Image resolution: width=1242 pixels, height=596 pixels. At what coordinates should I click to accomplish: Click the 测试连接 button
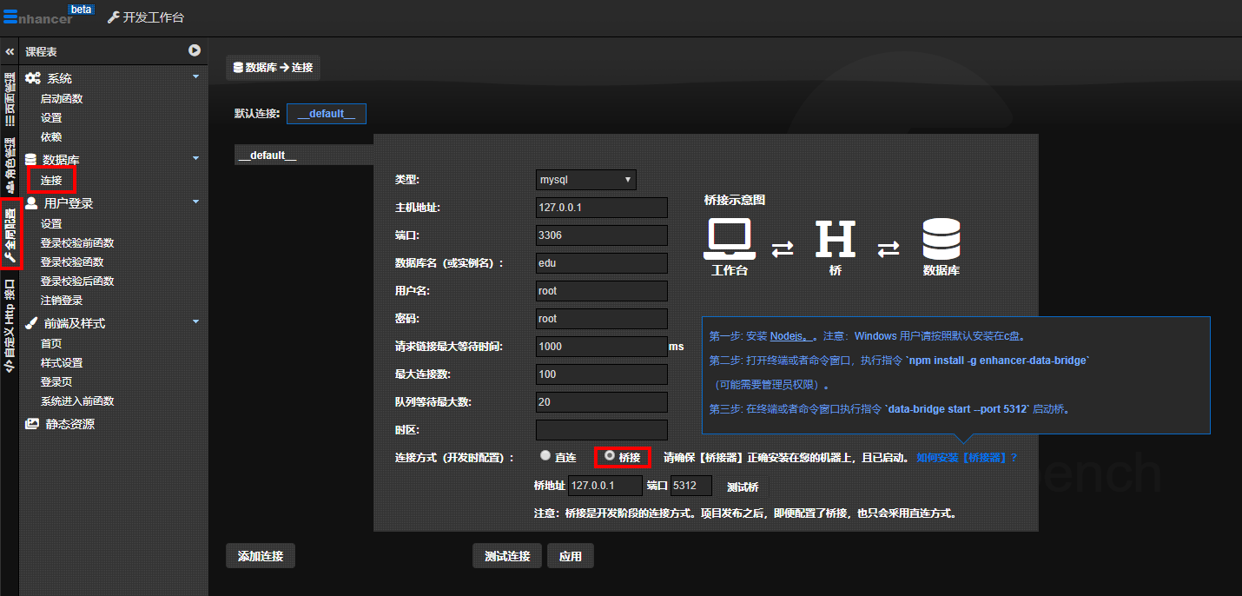tap(507, 556)
